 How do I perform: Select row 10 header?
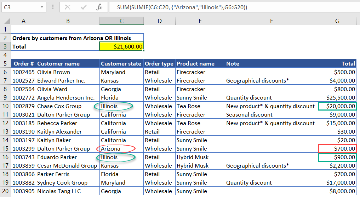tap(5, 106)
